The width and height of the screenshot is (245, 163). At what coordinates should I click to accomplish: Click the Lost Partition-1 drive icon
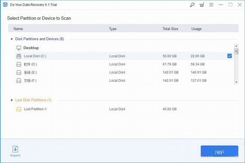pos(19,109)
